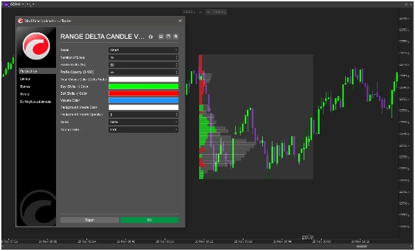Open the Anchor Side dropdown showing Left
This screenshot has width=415, height=251.
click(x=143, y=129)
